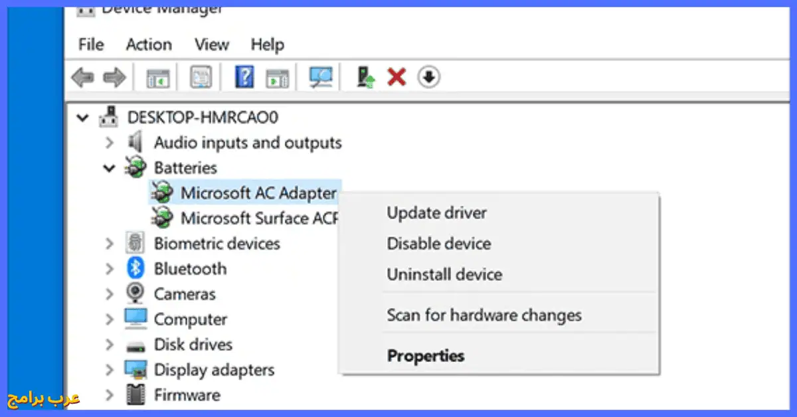The image size is (797, 417).
Task: Click the Microsoft Surface ACPI battery icon
Action: pos(162,218)
